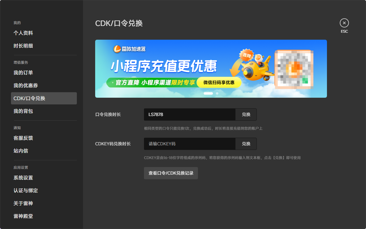The height and width of the screenshot is (229, 366).
Task: Click the 微信扫码享优惠 banner button
Action: 219,82
